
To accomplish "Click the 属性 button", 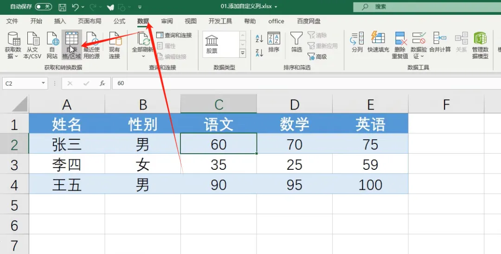I will pyautogui.click(x=167, y=46).
